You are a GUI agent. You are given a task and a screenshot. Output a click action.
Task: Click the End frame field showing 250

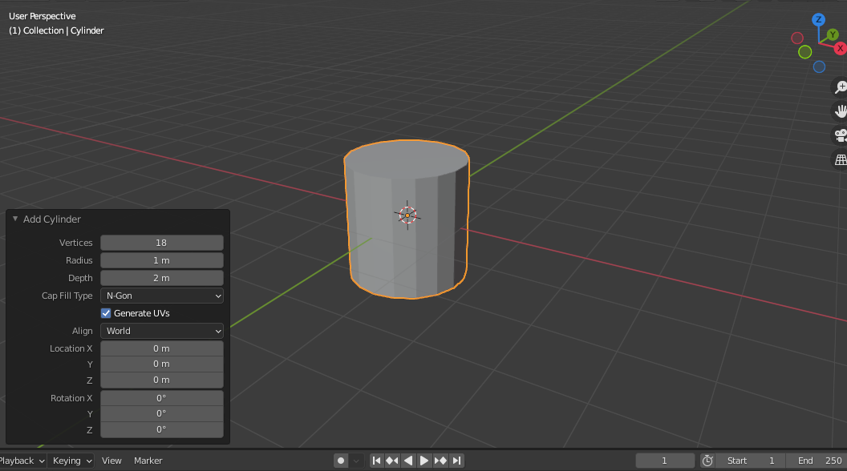point(818,461)
